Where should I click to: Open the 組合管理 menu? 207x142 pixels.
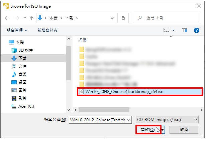click(17, 30)
